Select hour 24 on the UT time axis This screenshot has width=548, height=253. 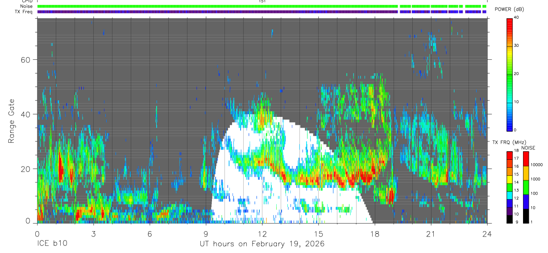click(x=487, y=234)
